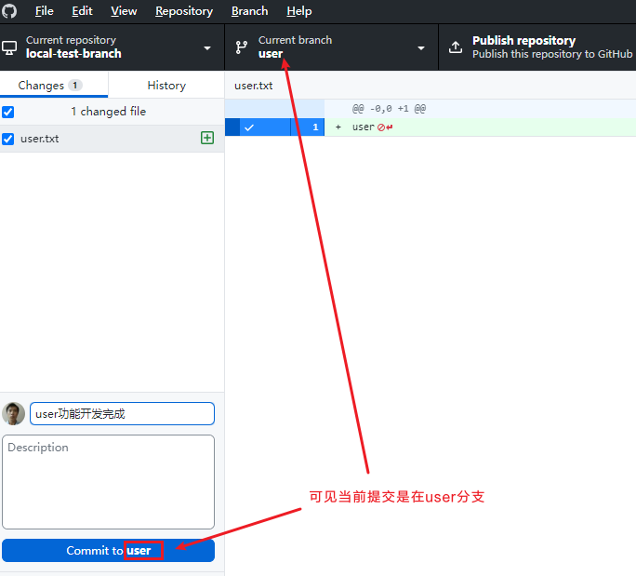Click the git branch icon

click(242, 47)
